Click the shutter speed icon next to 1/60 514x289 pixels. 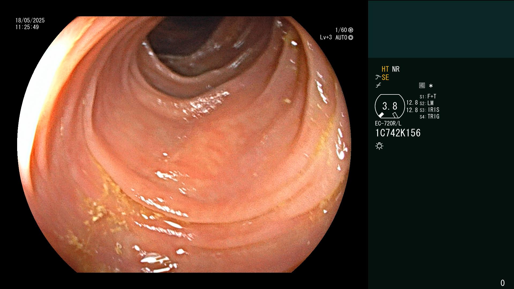[x=351, y=30]
